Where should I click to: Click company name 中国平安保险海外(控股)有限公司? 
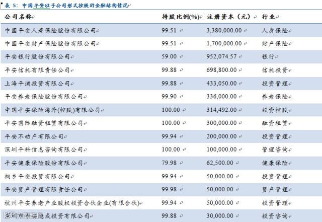pos(52,110)
